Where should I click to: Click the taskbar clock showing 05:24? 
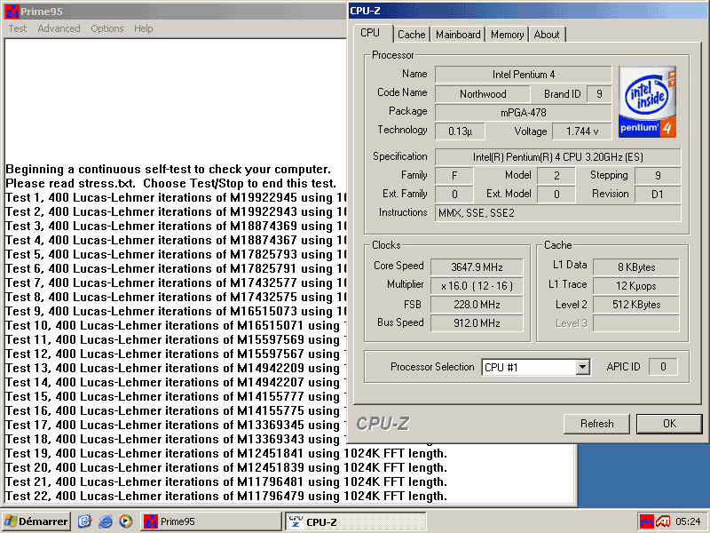pos(688,521)
